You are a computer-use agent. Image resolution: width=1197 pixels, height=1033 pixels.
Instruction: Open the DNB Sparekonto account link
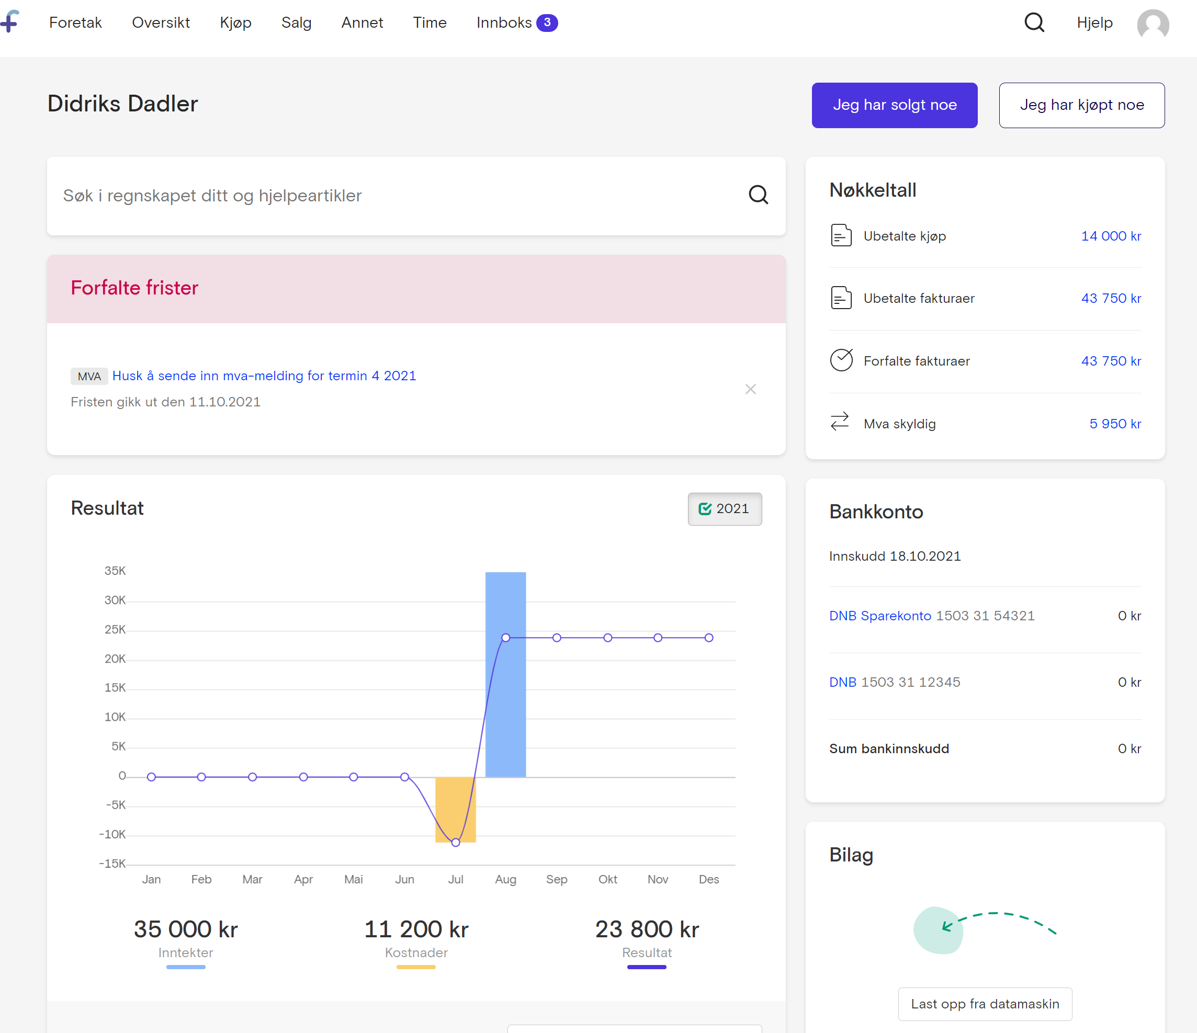(880, 616)
